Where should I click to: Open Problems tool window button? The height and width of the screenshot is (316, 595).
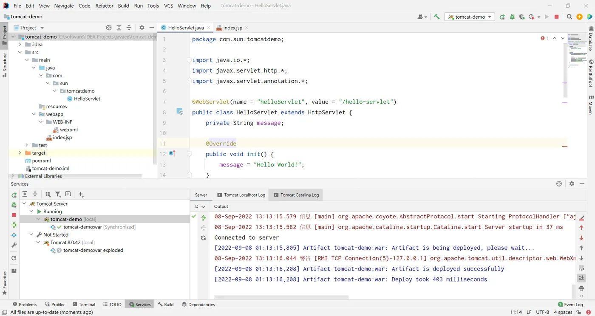(x=25, y=305)
